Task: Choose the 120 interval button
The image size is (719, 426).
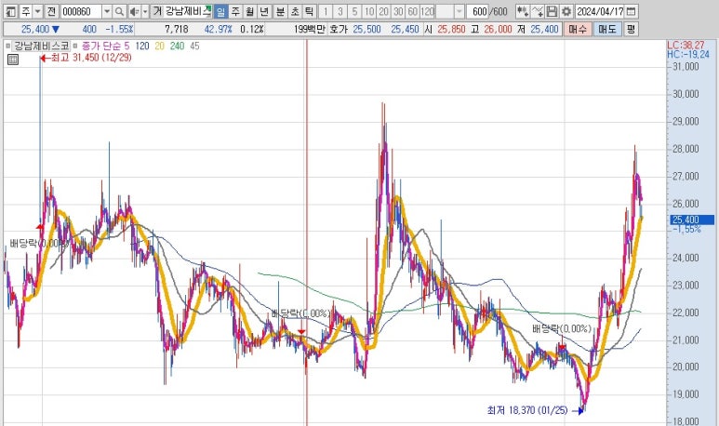Action: [427, 11]
